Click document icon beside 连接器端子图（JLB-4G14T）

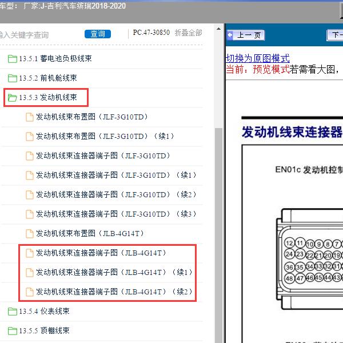tap(30, 253)
